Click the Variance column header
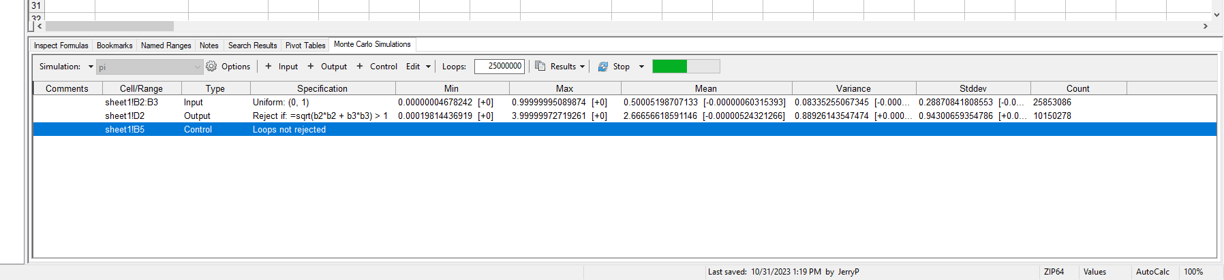The image size is (1224, 280). 853,88
